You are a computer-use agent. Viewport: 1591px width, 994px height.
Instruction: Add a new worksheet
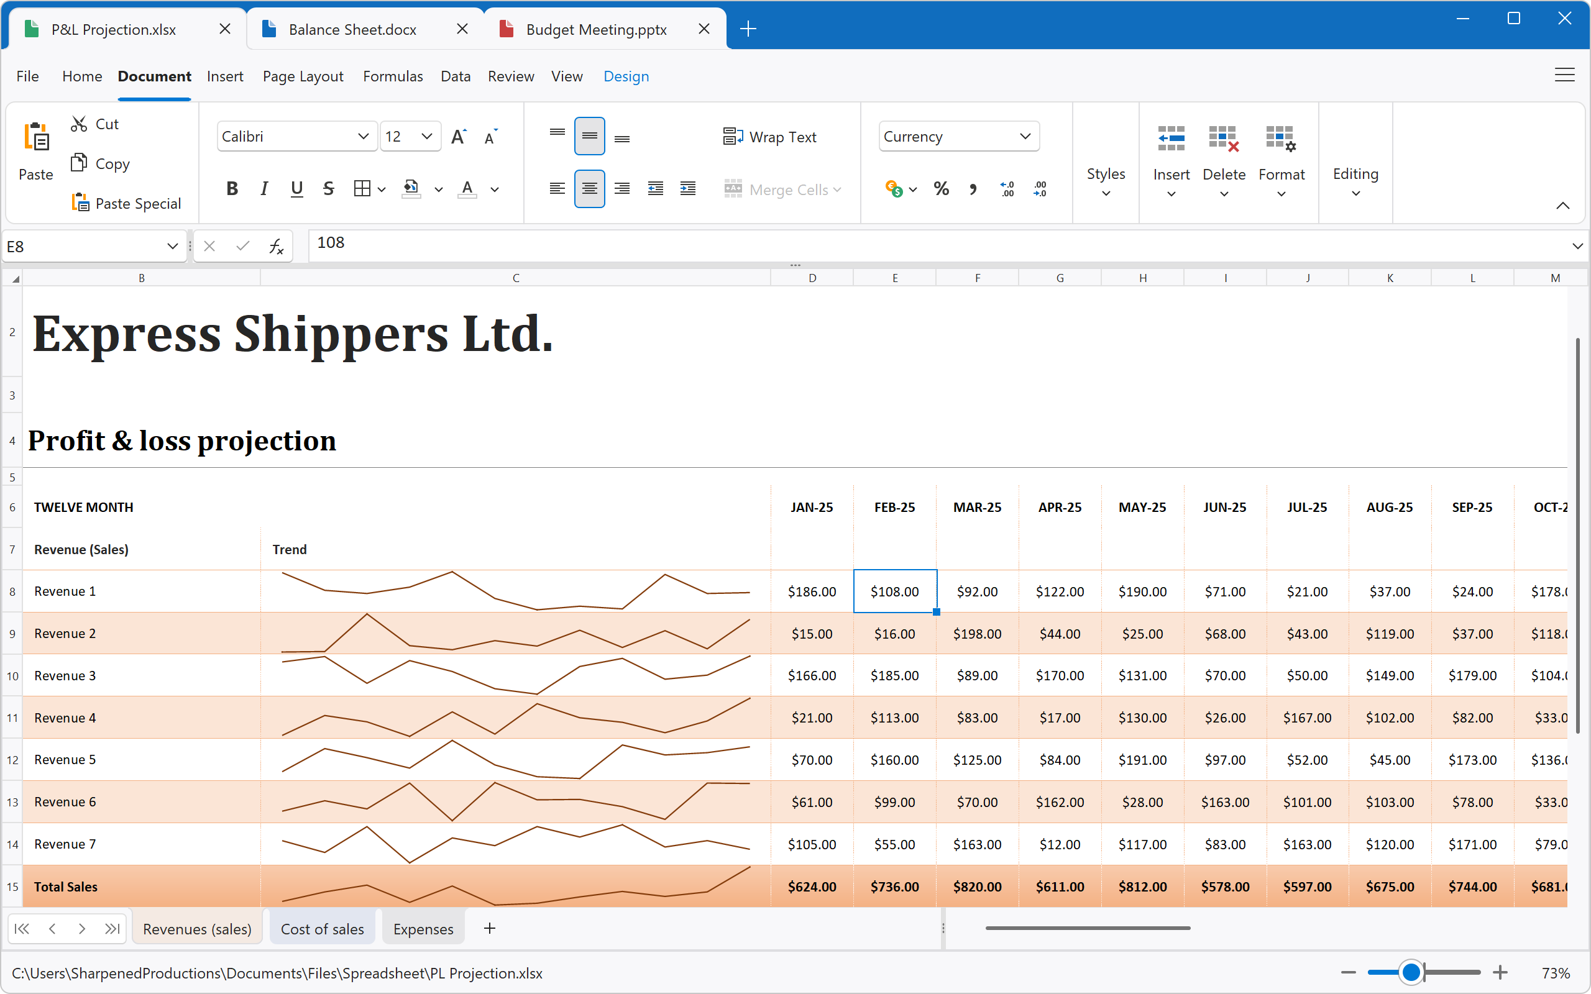[x=489, y=928]
